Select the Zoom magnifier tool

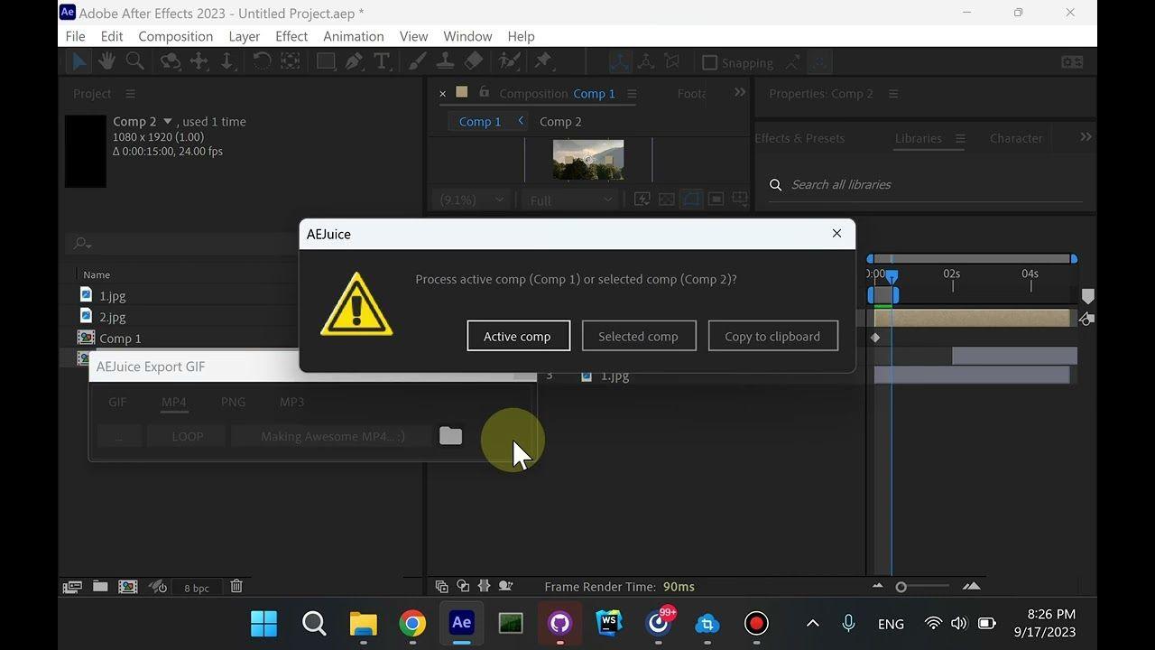click(134, 61)
